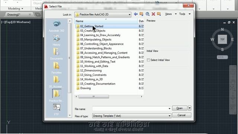
Task: Click right arrow of horizontal scrollbar
Action: point(141,97)
